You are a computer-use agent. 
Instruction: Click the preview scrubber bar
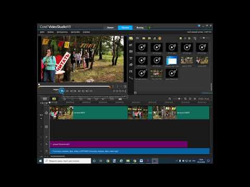pyautogui.click(x=74, y=86)
